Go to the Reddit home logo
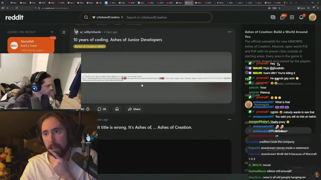 point(14,17)
